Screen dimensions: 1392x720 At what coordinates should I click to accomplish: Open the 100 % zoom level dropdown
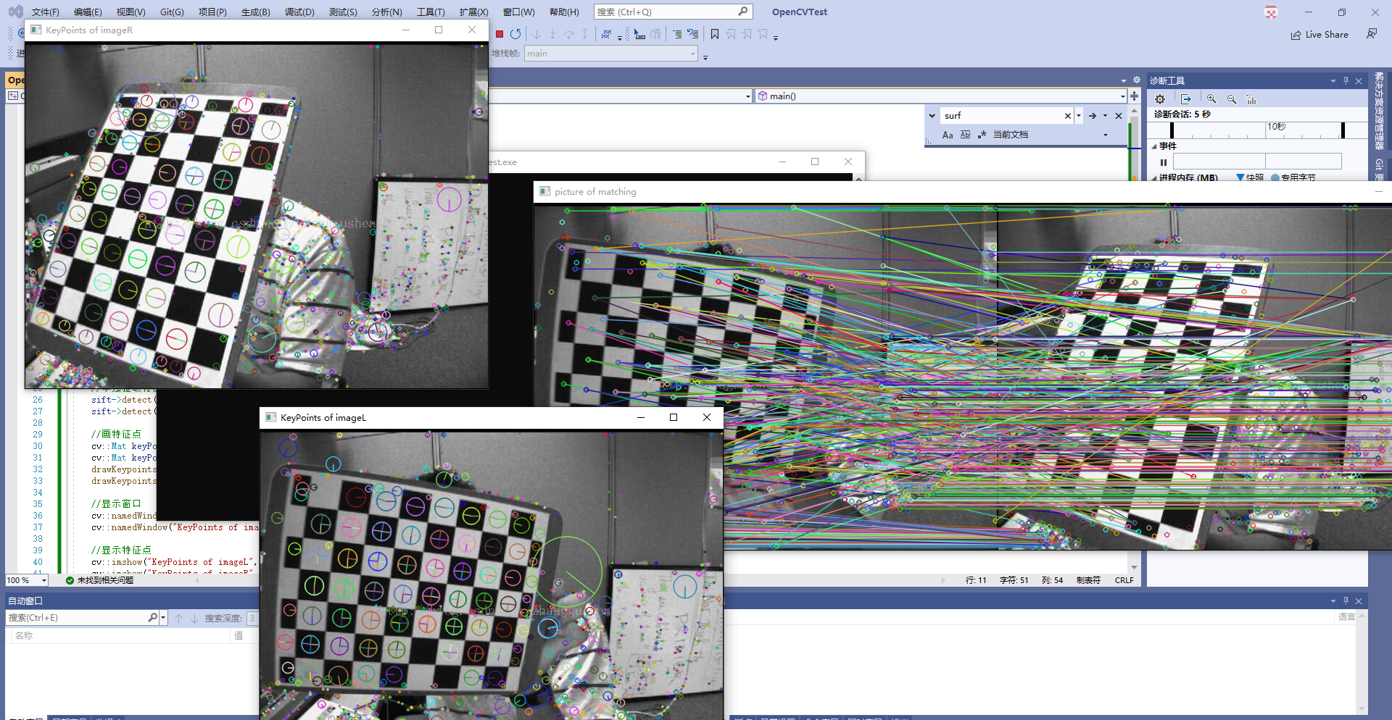(x=44, y=580)
